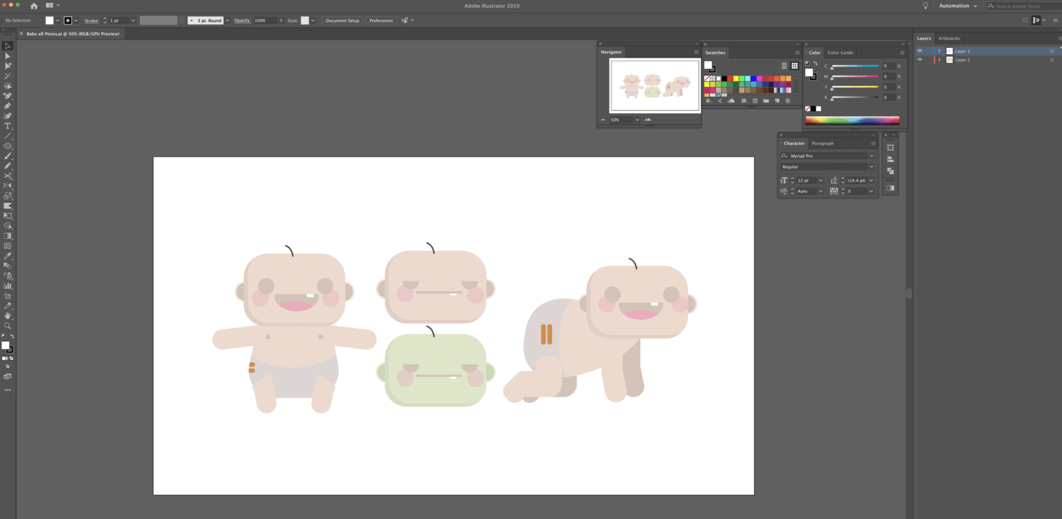The width and height of the screenshot is (1062, 519).
Task: Click the Document Setup button
Action: [x=342, y=21]
